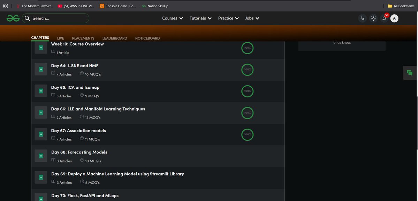Click the chapter thumbnail for Day 68
This screenshot has width=418, height=201.
41,156
